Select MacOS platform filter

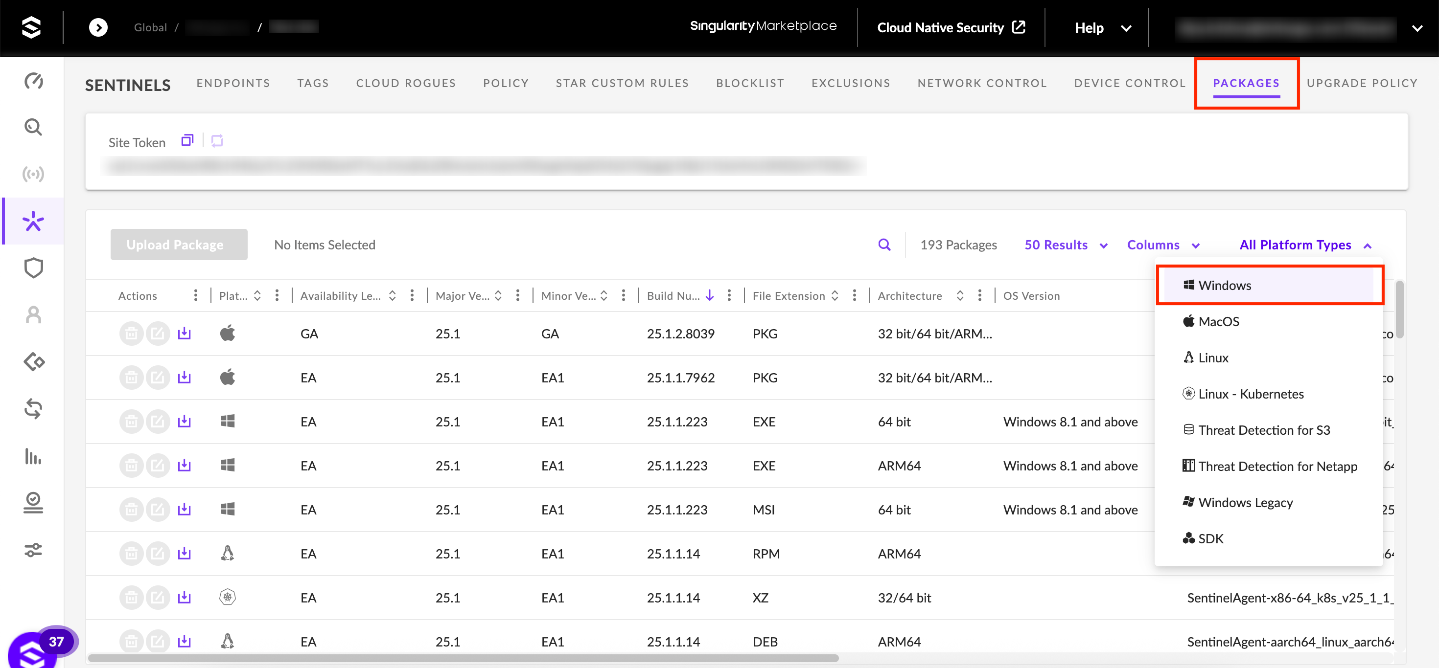click(x=1269, y=321)
